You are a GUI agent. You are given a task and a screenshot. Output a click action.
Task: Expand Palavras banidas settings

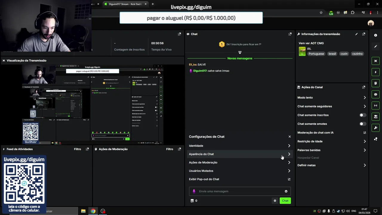pyautogui.click(x=332, y=150)
